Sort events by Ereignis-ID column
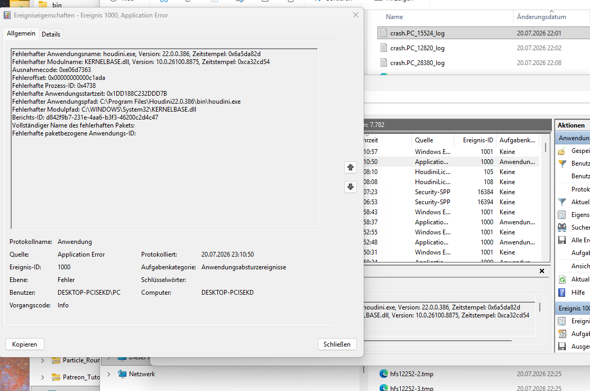Viewport: 590px width, 391px height. coord(478,140)
